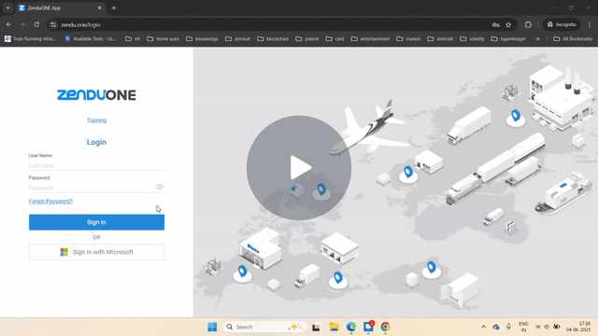Viewport: 598px width, 336px height.
Task: Play the login page video
Action: click(x=299, y=168)
